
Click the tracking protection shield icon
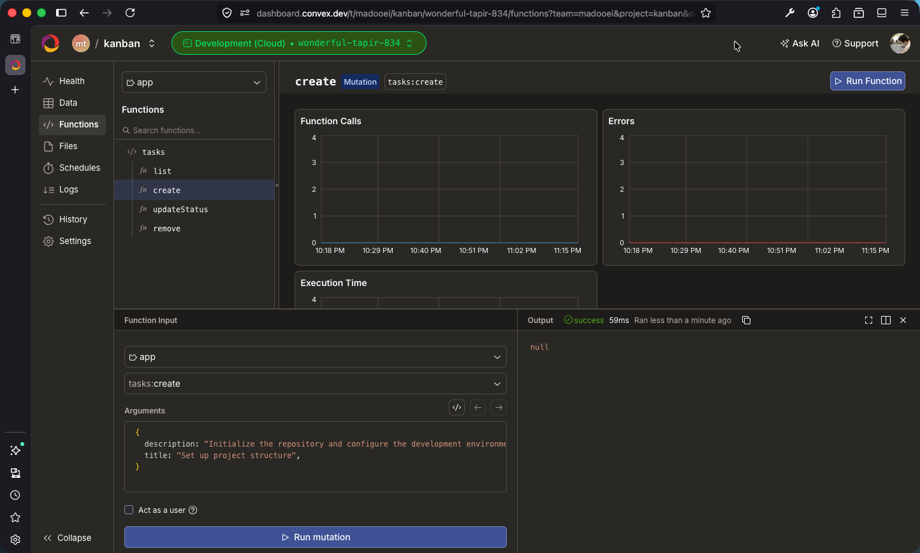[x=227, y=13]
